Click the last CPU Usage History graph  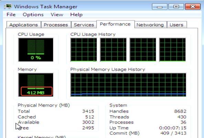[172, 50]
